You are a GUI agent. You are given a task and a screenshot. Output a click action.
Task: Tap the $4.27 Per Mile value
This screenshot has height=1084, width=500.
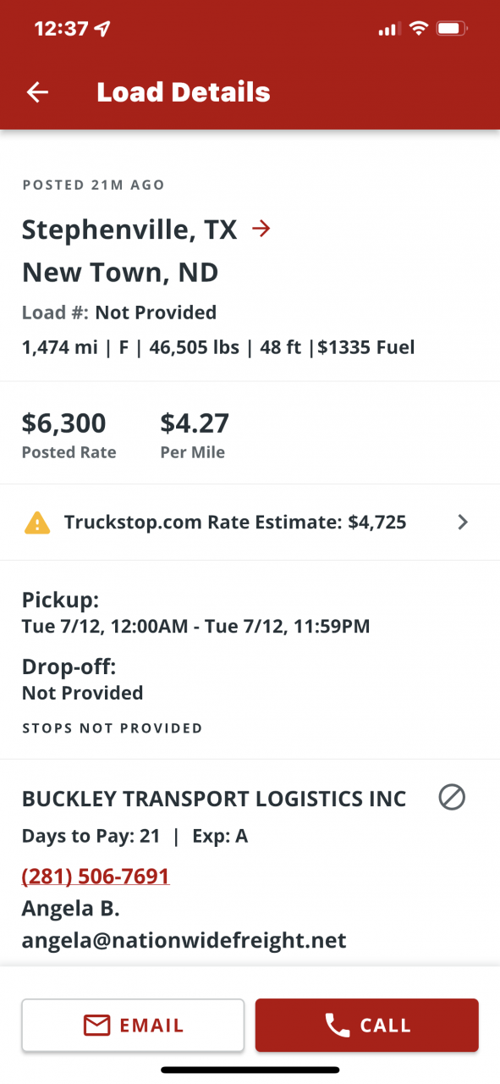[195, 423]
